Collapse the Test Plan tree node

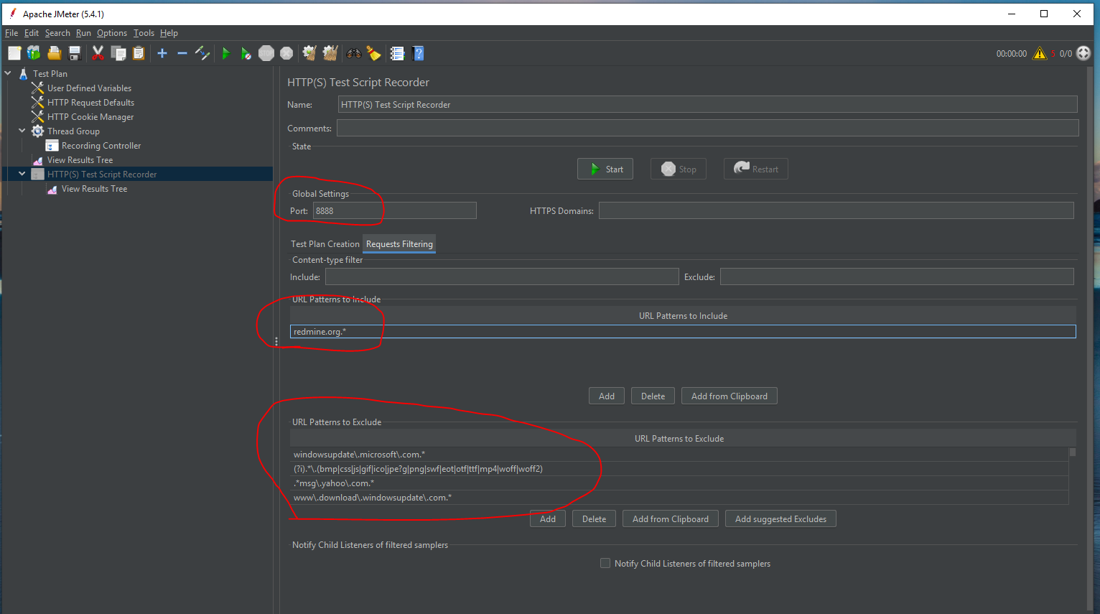pyautogui.click(x=8, y=73)
